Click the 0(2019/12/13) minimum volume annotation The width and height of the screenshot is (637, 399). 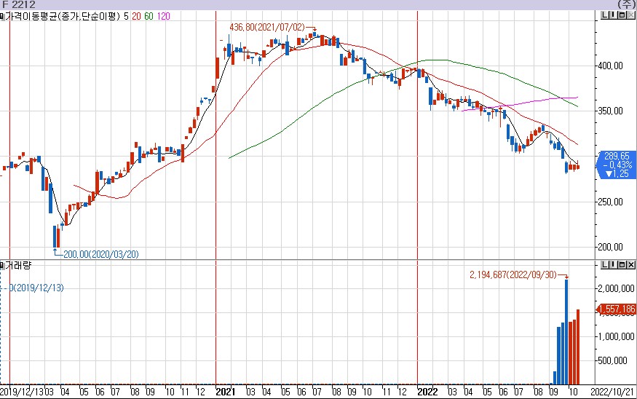(36, 288)
